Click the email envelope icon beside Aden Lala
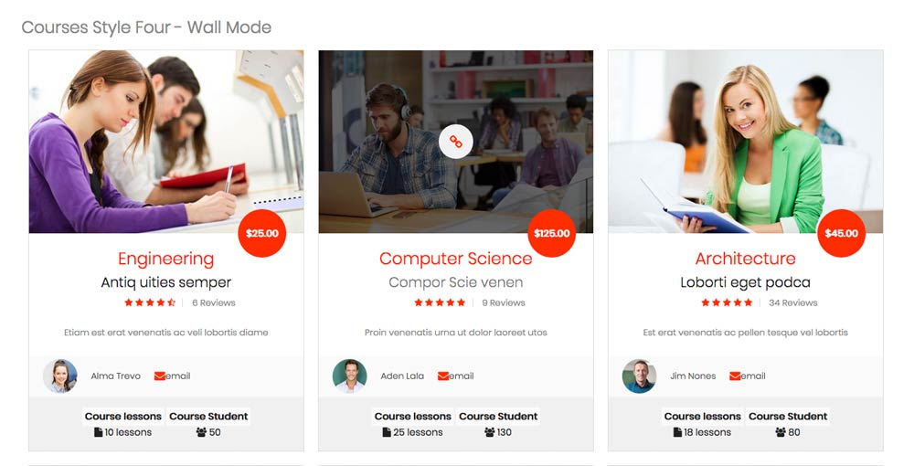 pyautogui.click(x=443, y=376)
